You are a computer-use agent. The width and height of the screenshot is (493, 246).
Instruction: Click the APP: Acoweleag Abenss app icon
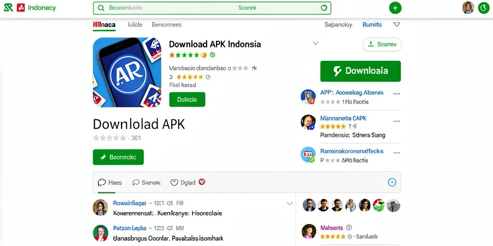coord(308,97)
